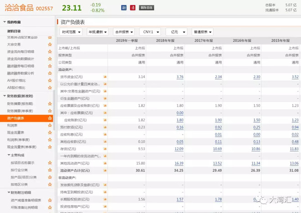The height and width of the screenshot is (213, 301).
Task: Open the chart icon for 应收账款(亿元)
Action: tap(105, 120)
